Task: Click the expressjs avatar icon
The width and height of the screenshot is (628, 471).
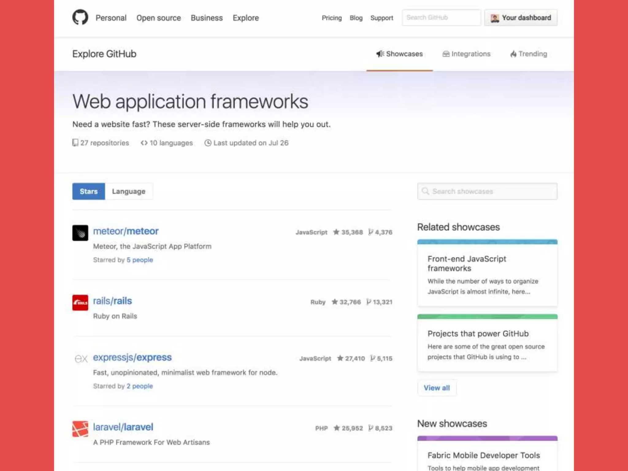Action: pyautogui.click(x=81, y=358)
